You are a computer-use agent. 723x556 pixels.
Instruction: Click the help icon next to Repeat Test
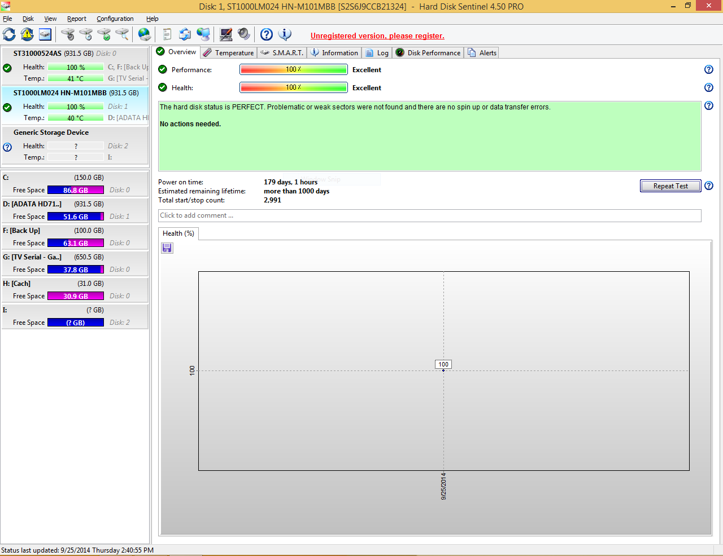click(709, 186)
